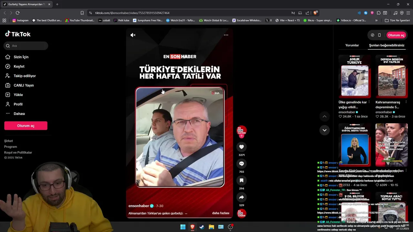This screenshot has height=232, width=413.
Task: Open options for the 'Ülke genelinde kar' video
Action: (369, 102)
